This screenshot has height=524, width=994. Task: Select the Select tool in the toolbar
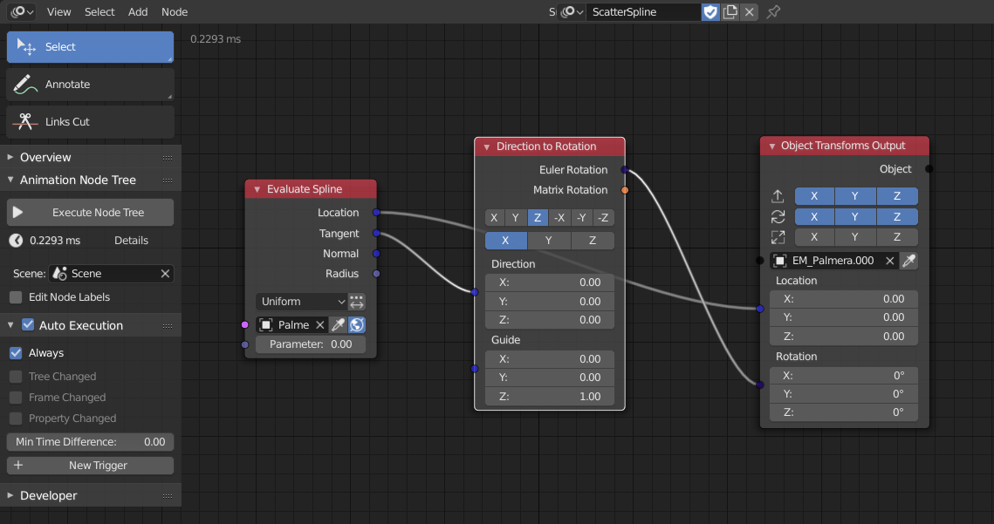[x=90, y=47]
